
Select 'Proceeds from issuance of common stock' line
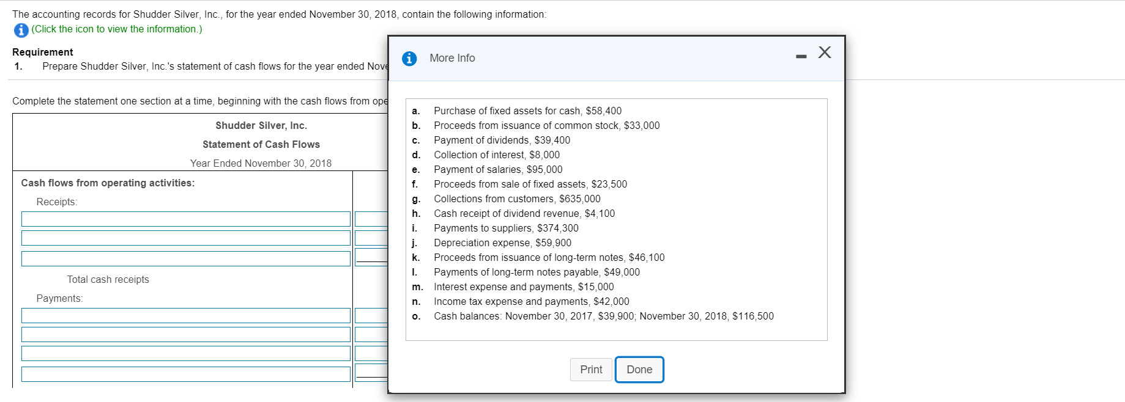(546, 125)
